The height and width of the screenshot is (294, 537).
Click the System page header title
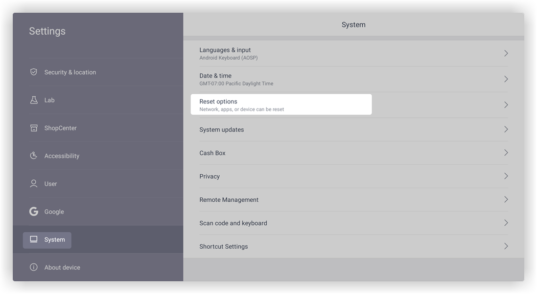tap(354, 24)
